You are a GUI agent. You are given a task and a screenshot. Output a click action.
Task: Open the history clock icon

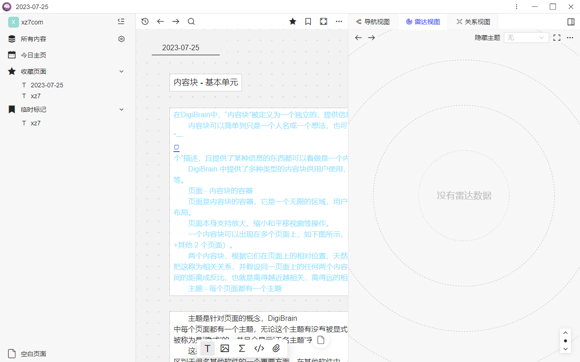click(x=145, y=21)
